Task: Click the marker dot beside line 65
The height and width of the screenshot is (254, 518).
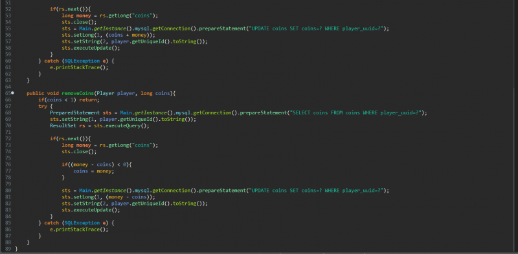Action: pos(13,93)
